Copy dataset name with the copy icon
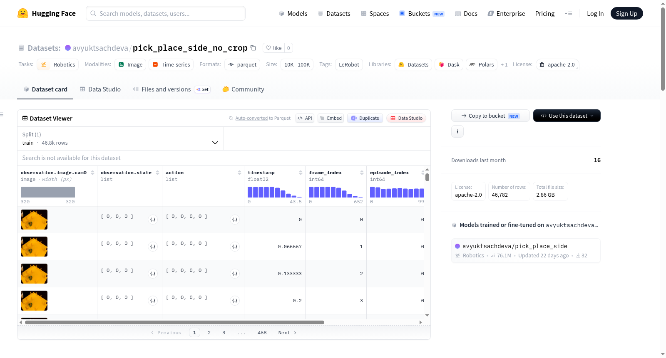 (x=253, y=48)
